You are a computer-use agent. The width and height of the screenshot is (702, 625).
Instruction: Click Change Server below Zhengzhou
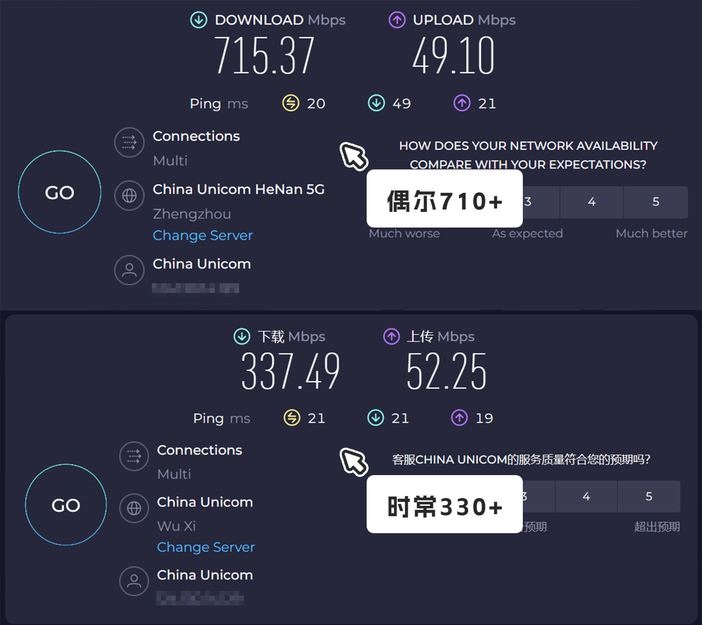coord(203,235)
